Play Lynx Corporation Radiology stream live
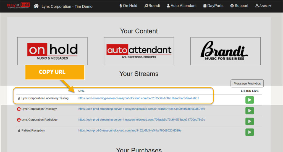The image size is (283, 152). (x=250, y=121)
